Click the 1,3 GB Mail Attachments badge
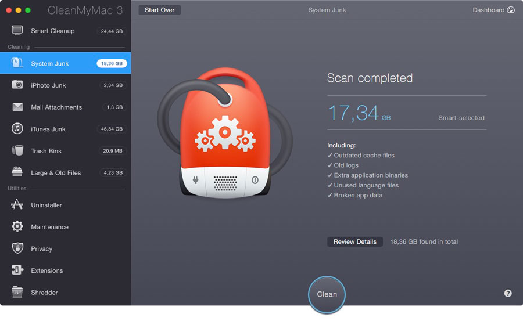Image resolution: width=523 pixels, height=321 pixels. (114, 107)
